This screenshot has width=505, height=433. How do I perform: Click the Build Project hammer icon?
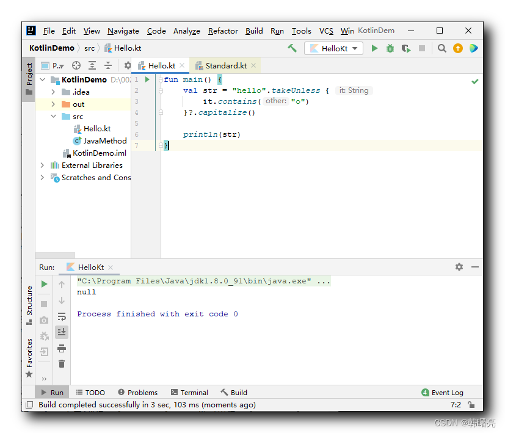tap(292, 48)
